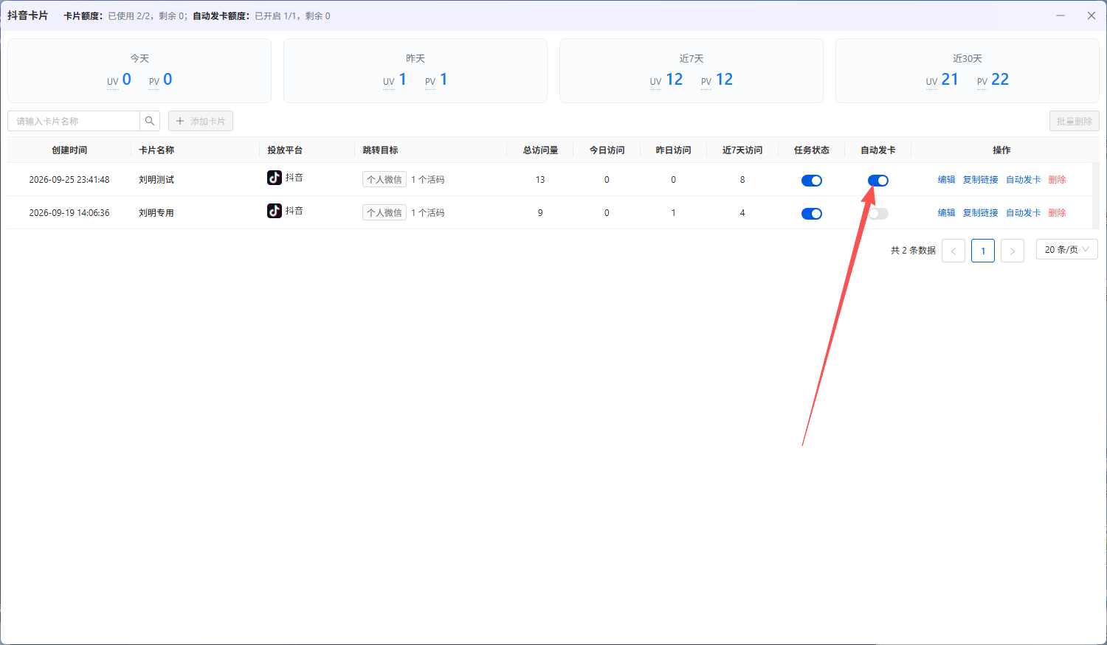1107x645 pixels.
Task: Toggle 自动发卡 switch for 刘明测试
Action: (878, 181)
